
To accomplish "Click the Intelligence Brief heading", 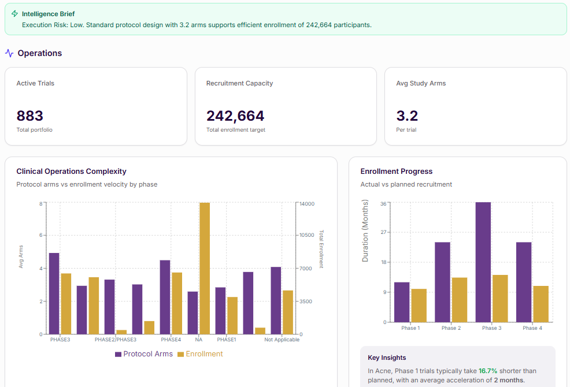I will tap(48, 14).
